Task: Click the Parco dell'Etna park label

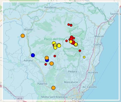Action: click(54, 39)
